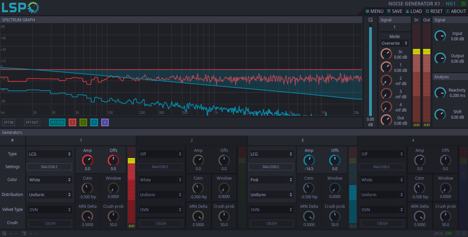The width and height of the screenshot is (468, 237).
Task: Open generator 1 Type LCG dropdown
Action: 50,154
